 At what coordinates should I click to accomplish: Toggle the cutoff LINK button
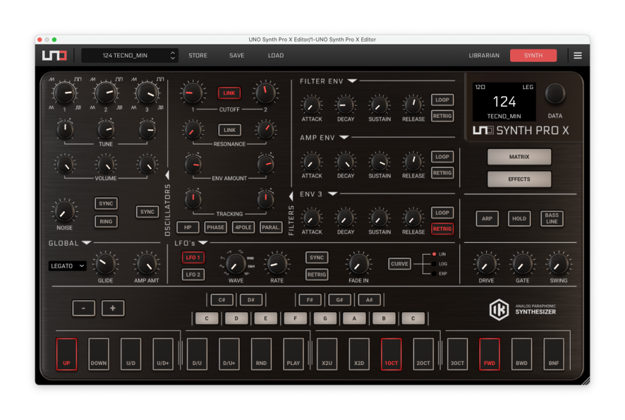[x=230, y=93]
